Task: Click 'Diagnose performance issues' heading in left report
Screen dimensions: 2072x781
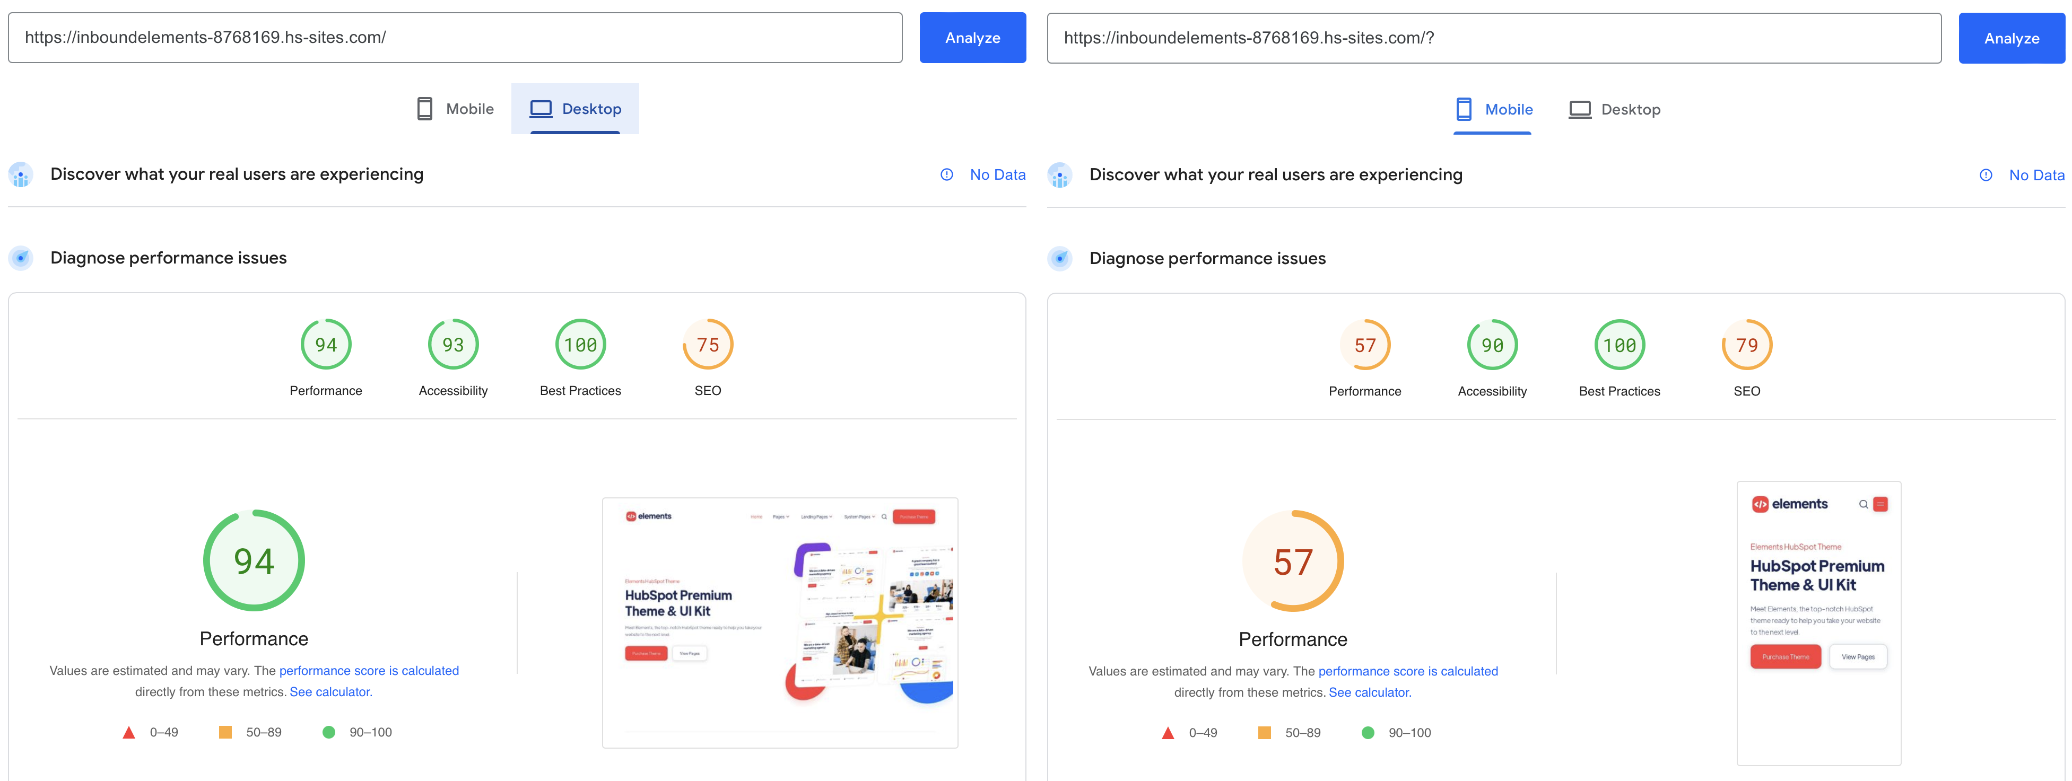Action: click(168, 258)
